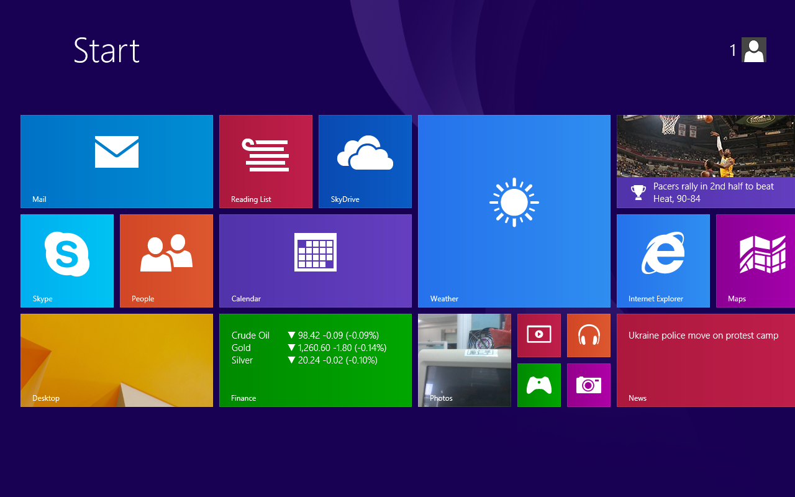The width and height of the screenshot is (795, 497).
Task: Click the Pacers rally headline
Action: (x=714, y=193)
